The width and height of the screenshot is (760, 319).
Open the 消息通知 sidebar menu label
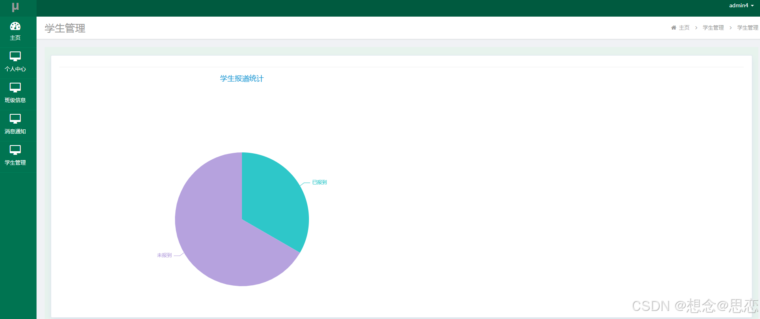(15, 131)
